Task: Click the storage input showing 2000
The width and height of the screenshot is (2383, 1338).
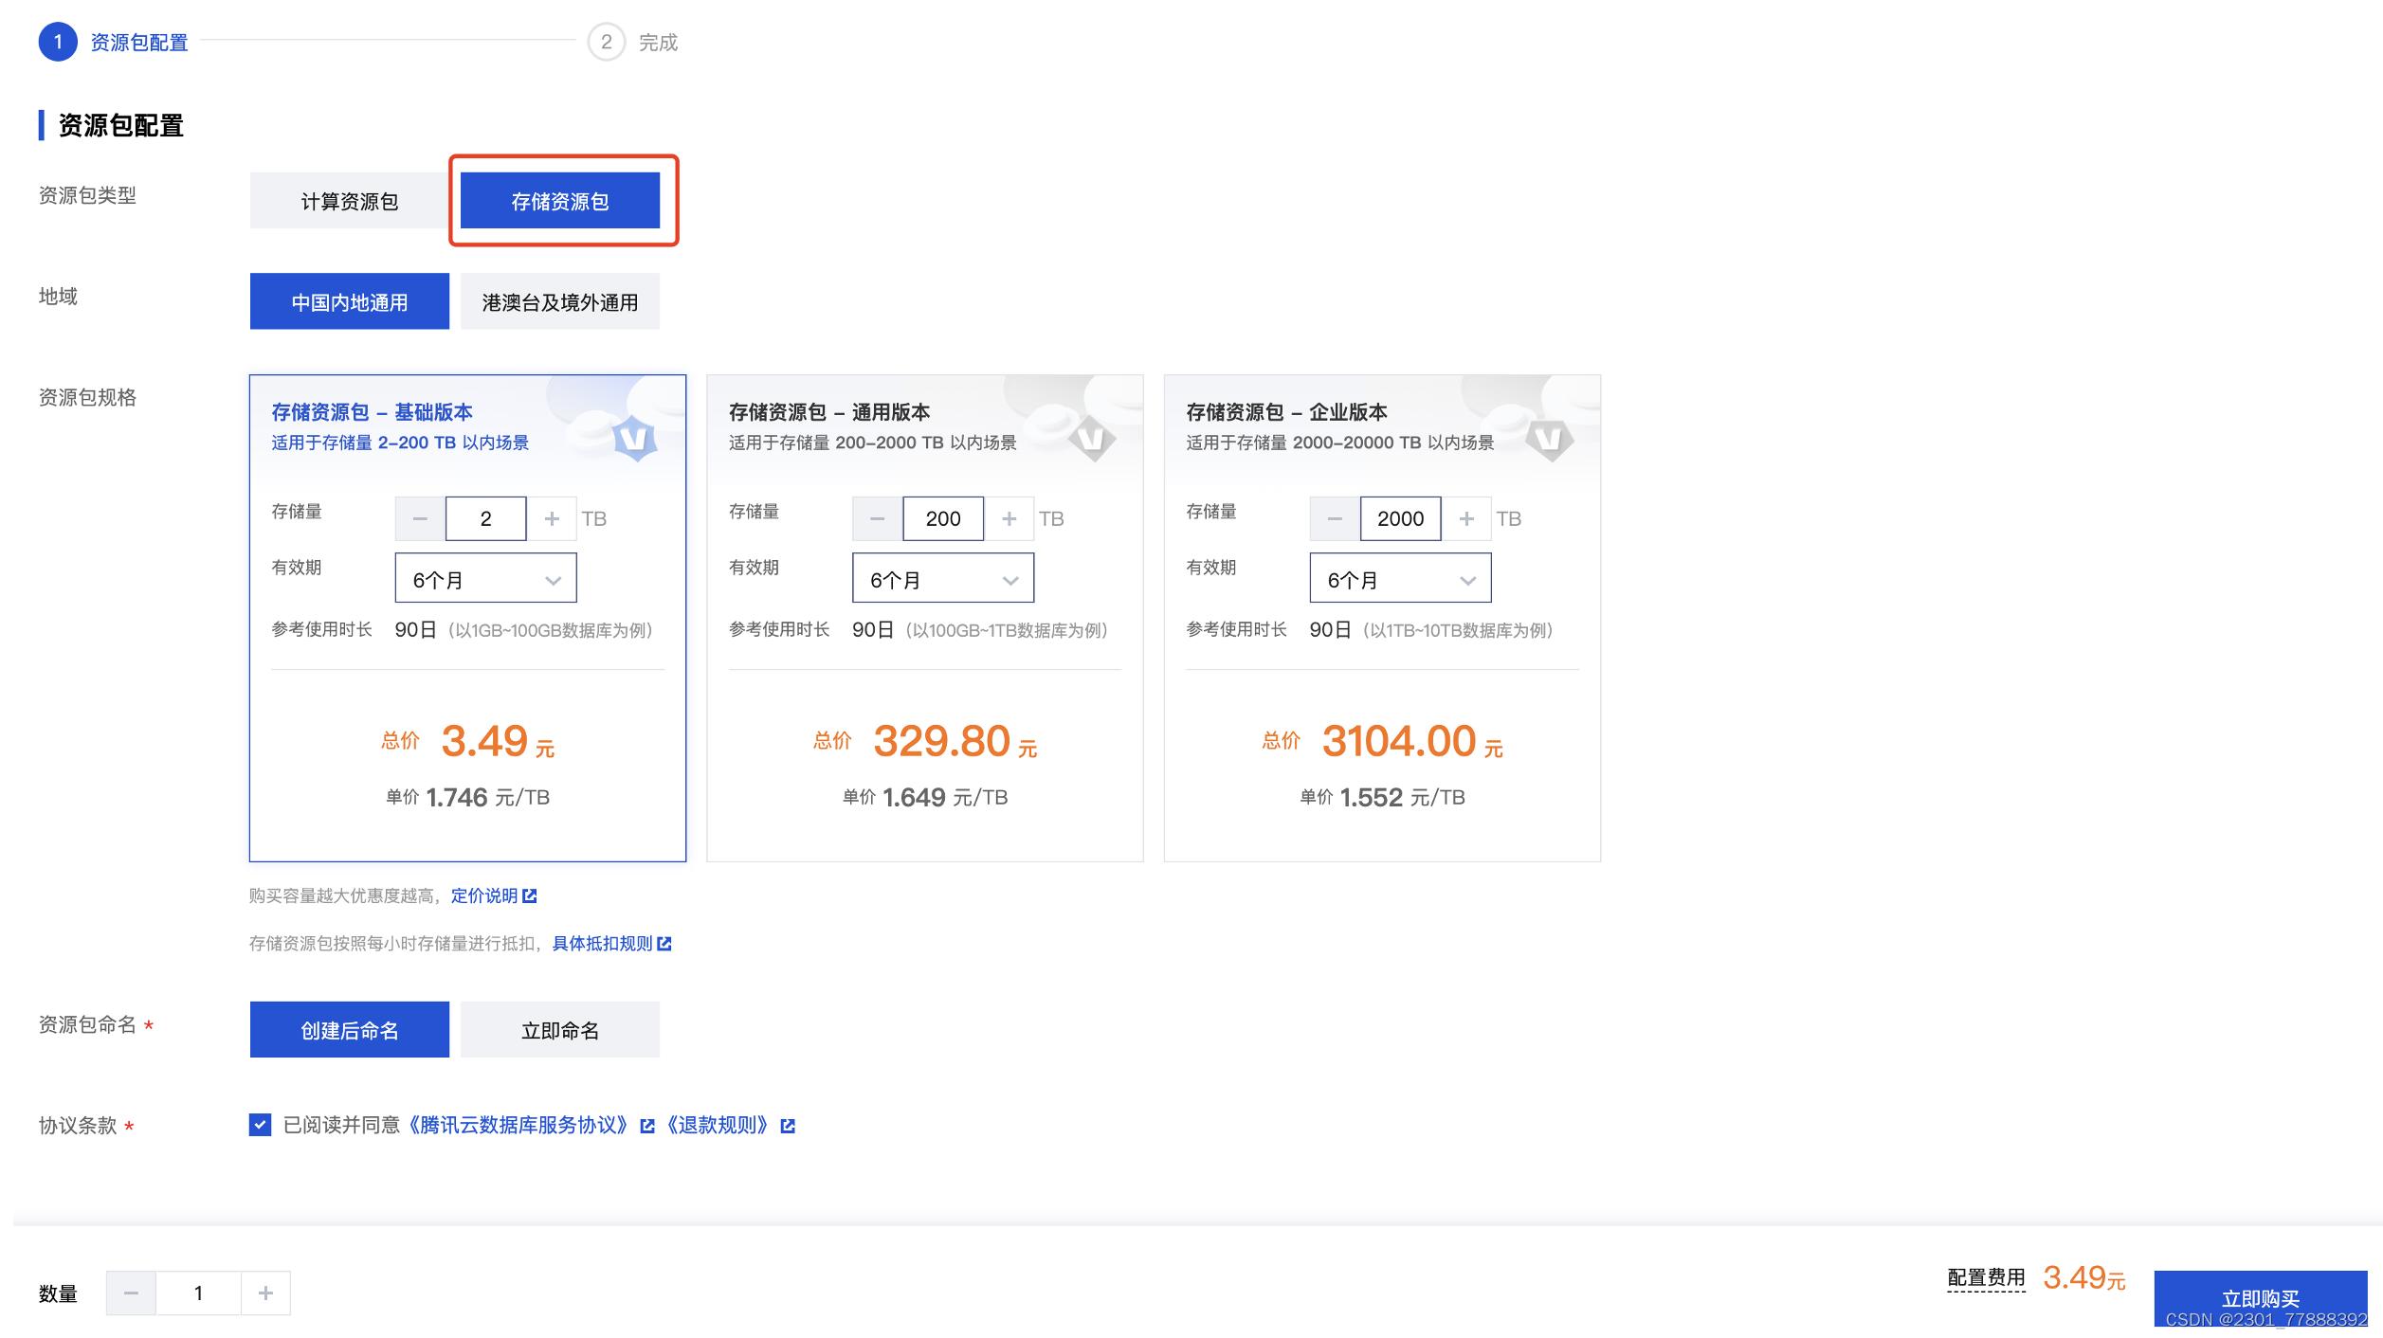Action: click(x=1401, y=518)
